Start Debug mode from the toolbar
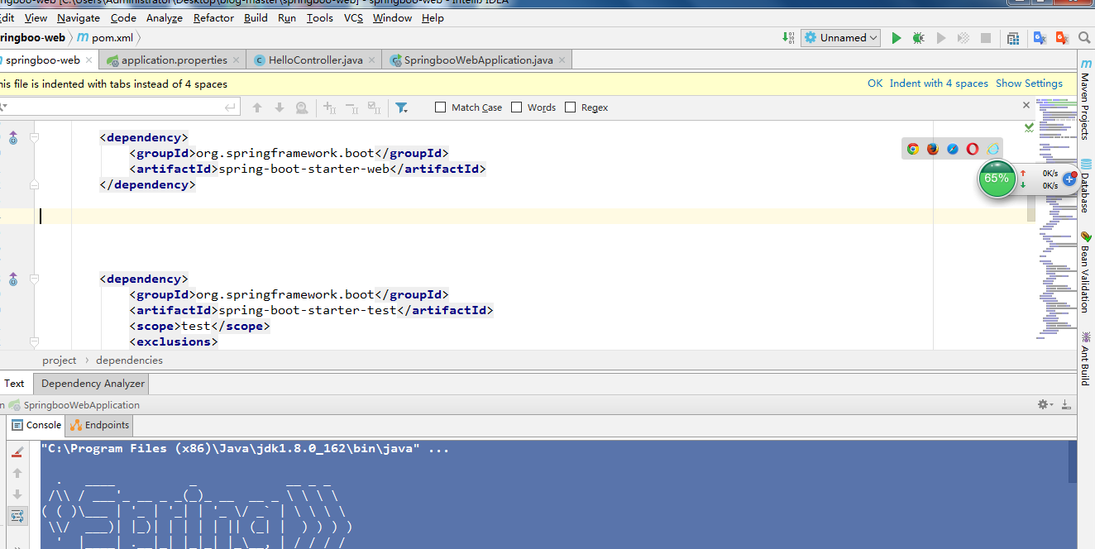This screenshot has width=1095, height=549. tap(918, 37)
